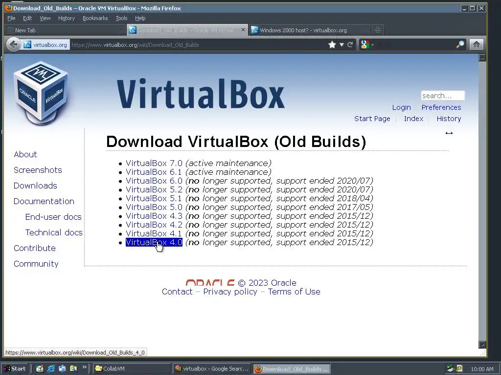
Task: Open VirtualBox 5.0 builds link
Action: [x=154, y=207]
